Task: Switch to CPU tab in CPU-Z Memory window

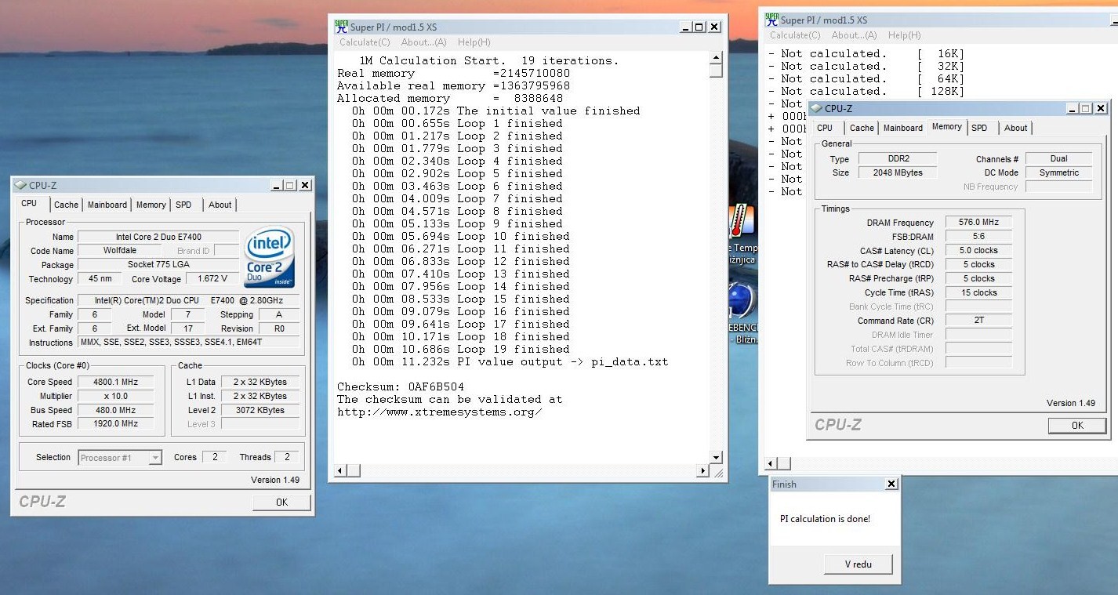Action: click(x=825, y=128)
